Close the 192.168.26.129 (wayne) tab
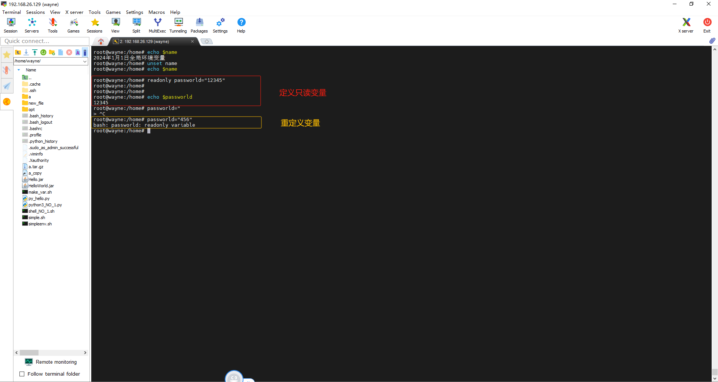718x382 pixels. click(193, 41)
